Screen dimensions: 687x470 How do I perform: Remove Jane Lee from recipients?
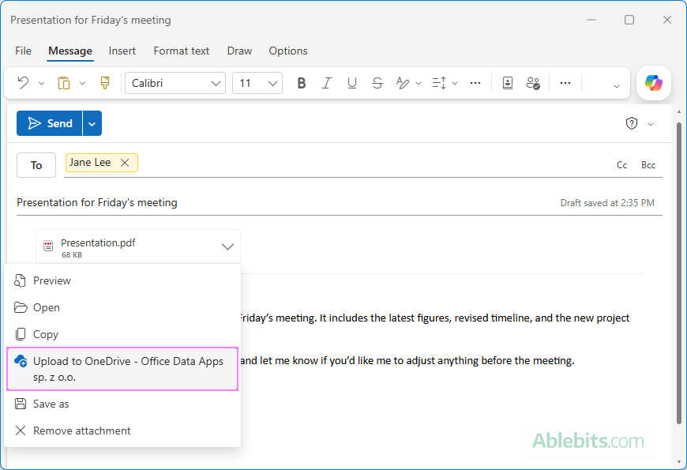125,163
